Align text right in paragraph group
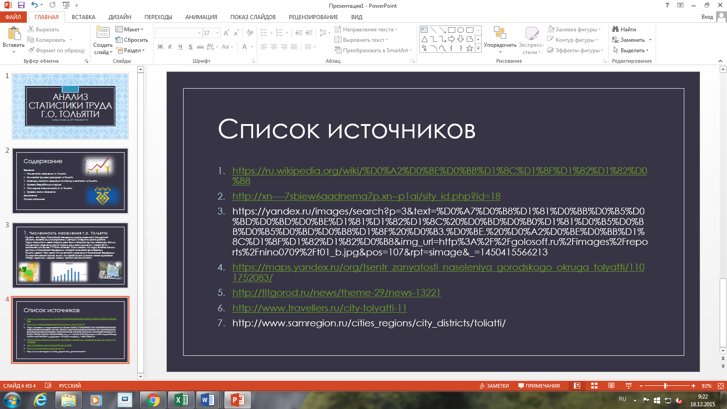Image resolution: width=727 pixels, height=409 pixels. [284, 47]
